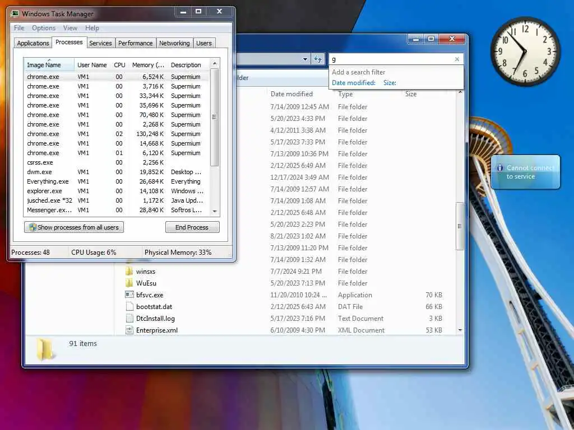Open the Options menu in Task Manager
This screenshot has height=430, width=574.
click(x=44, y=28)
